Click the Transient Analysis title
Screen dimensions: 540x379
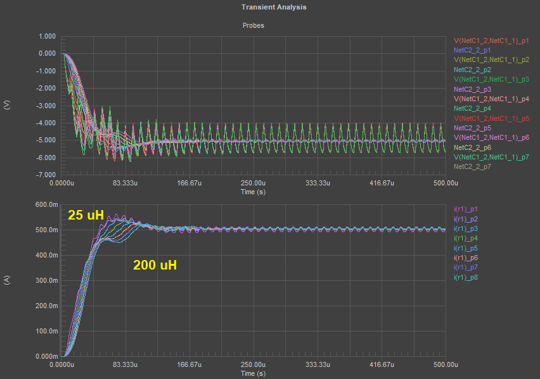click(x=274, y=8)
